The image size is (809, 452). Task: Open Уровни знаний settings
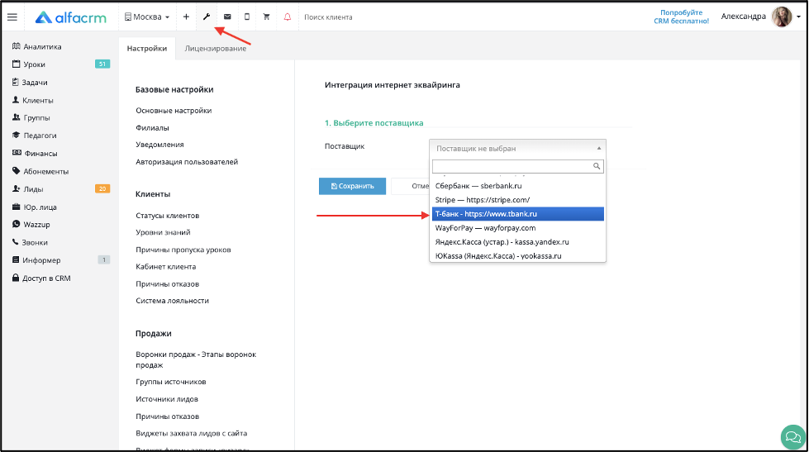click(x=163, y=232)
